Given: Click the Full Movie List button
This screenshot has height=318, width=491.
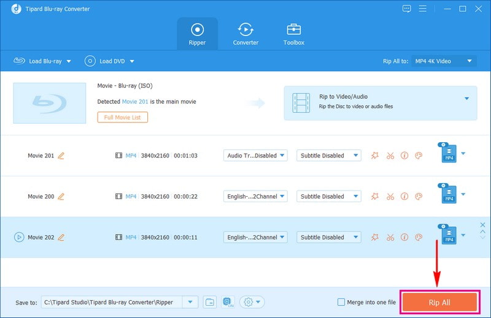Looking at the screenshot, I should 122,117.
